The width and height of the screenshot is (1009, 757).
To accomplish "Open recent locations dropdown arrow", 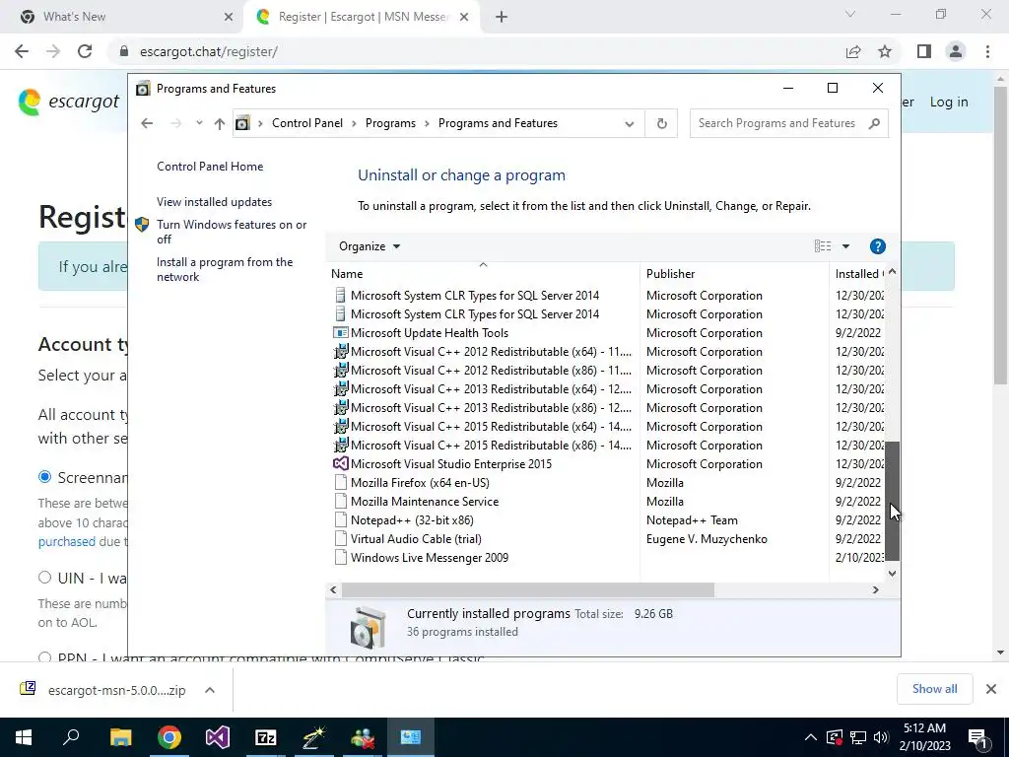I will (x=199, y=123).
